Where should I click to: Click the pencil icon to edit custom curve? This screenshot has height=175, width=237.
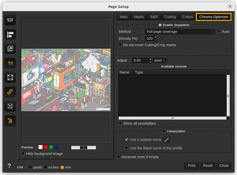(167, 140)
